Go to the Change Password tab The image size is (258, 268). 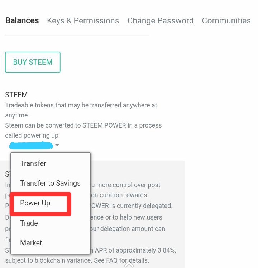click(160, 21)
